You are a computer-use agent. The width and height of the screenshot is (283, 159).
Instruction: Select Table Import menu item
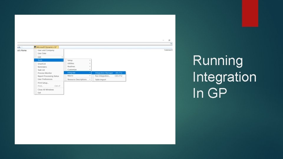tap(109, 79)
